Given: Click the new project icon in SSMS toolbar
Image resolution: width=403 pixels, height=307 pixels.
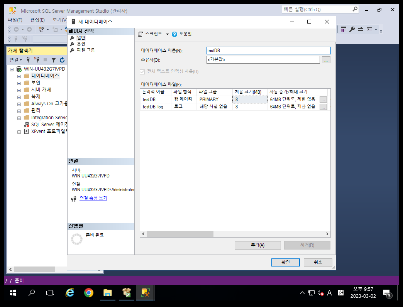Looking at the screenshot, I should [x=41, y=30].
